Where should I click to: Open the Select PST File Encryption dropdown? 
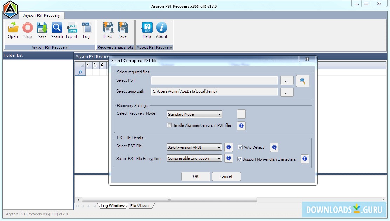tap(194, 158)
